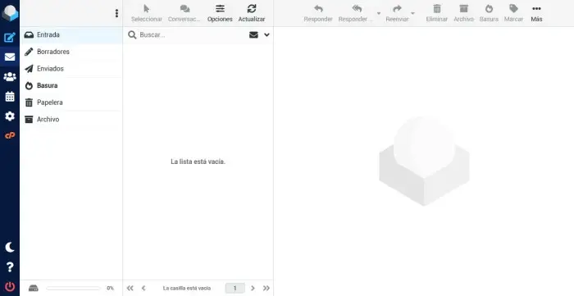Toggle the unread messages envelope filter
This screenshot has height=296, width=574.
[x=253, y=34]
